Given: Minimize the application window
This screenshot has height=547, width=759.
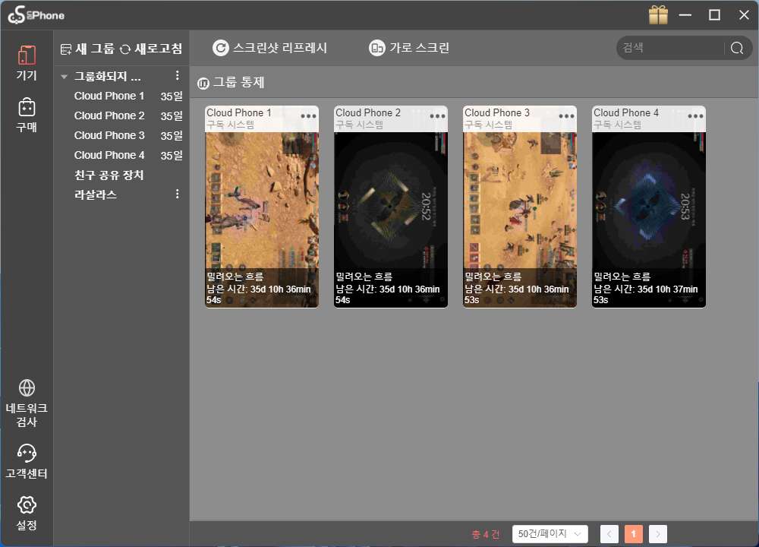Looking at the screenshot, I should click(685, 15).
